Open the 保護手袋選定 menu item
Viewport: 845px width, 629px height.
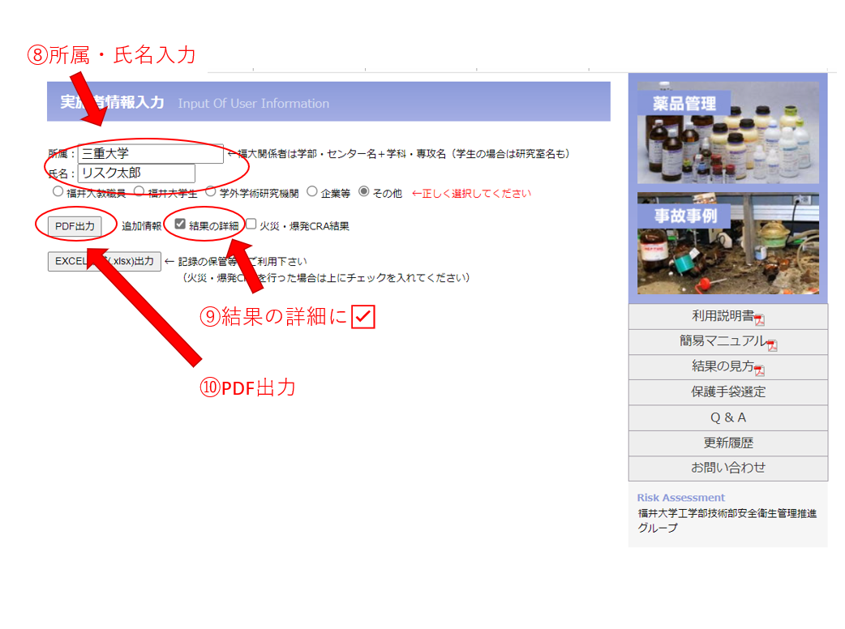pos(728,392)
